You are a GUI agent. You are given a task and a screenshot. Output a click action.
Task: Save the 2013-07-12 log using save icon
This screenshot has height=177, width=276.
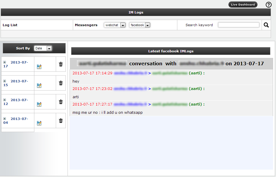(39, 104)
